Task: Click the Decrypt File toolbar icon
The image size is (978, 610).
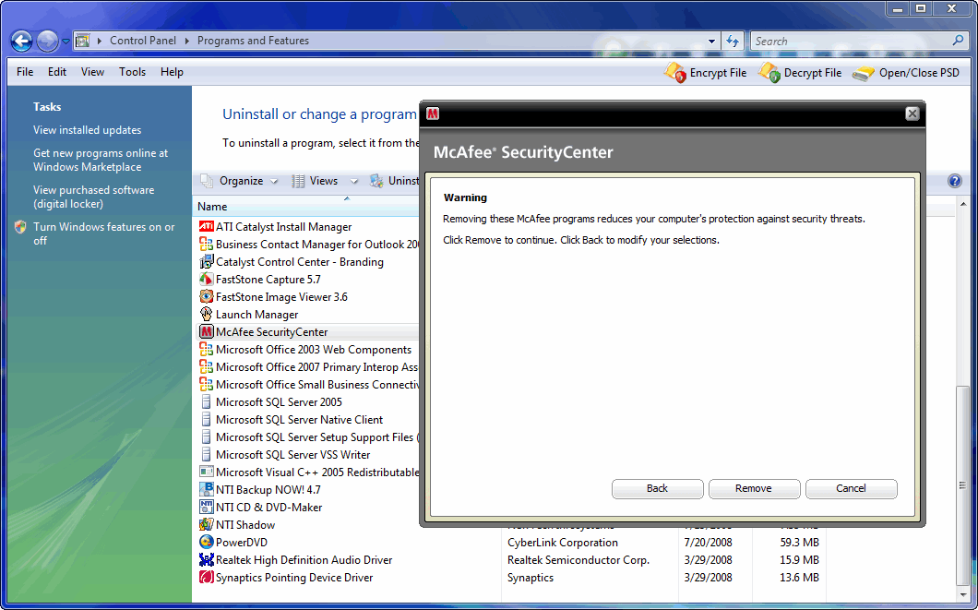Action: 769,73
